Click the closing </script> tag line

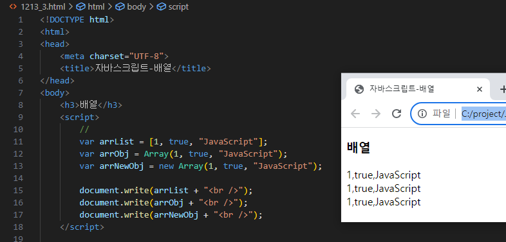tap(82, 227)
